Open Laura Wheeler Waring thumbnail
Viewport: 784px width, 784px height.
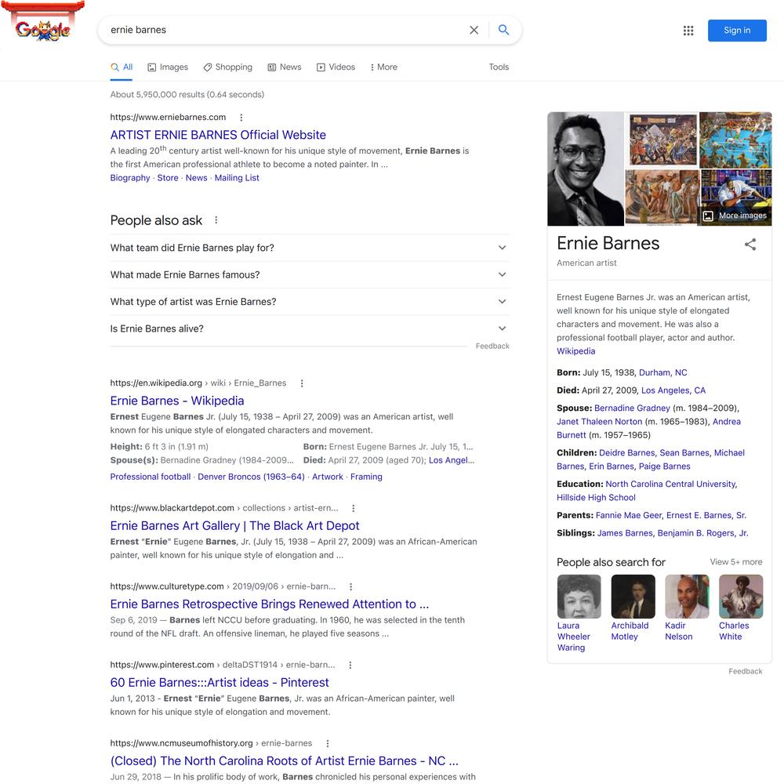tap(579, 597)
